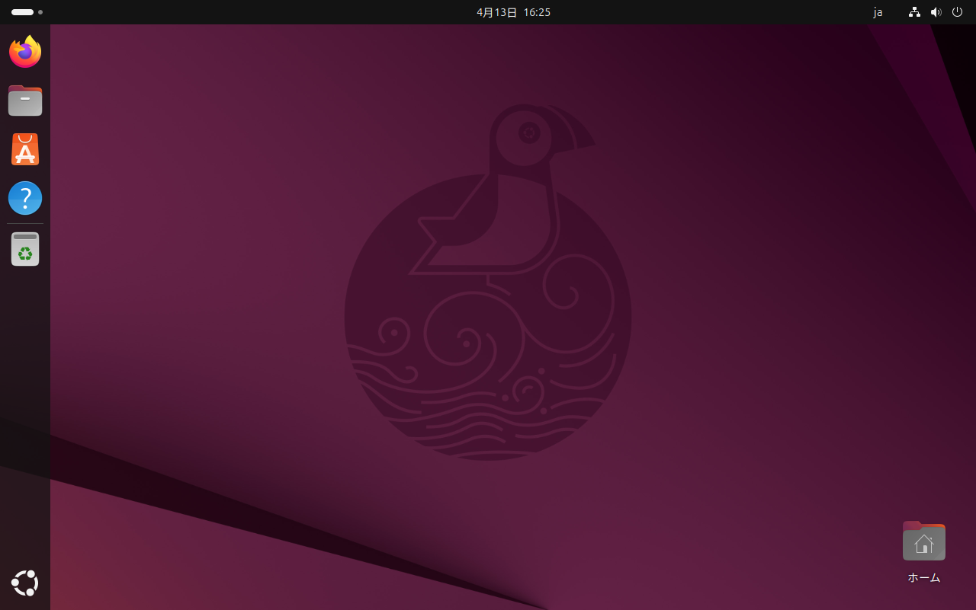Viewport: 976px width, 610px height.
Task: Show applications using the Ubuntu logo
Action: (25, 583)
